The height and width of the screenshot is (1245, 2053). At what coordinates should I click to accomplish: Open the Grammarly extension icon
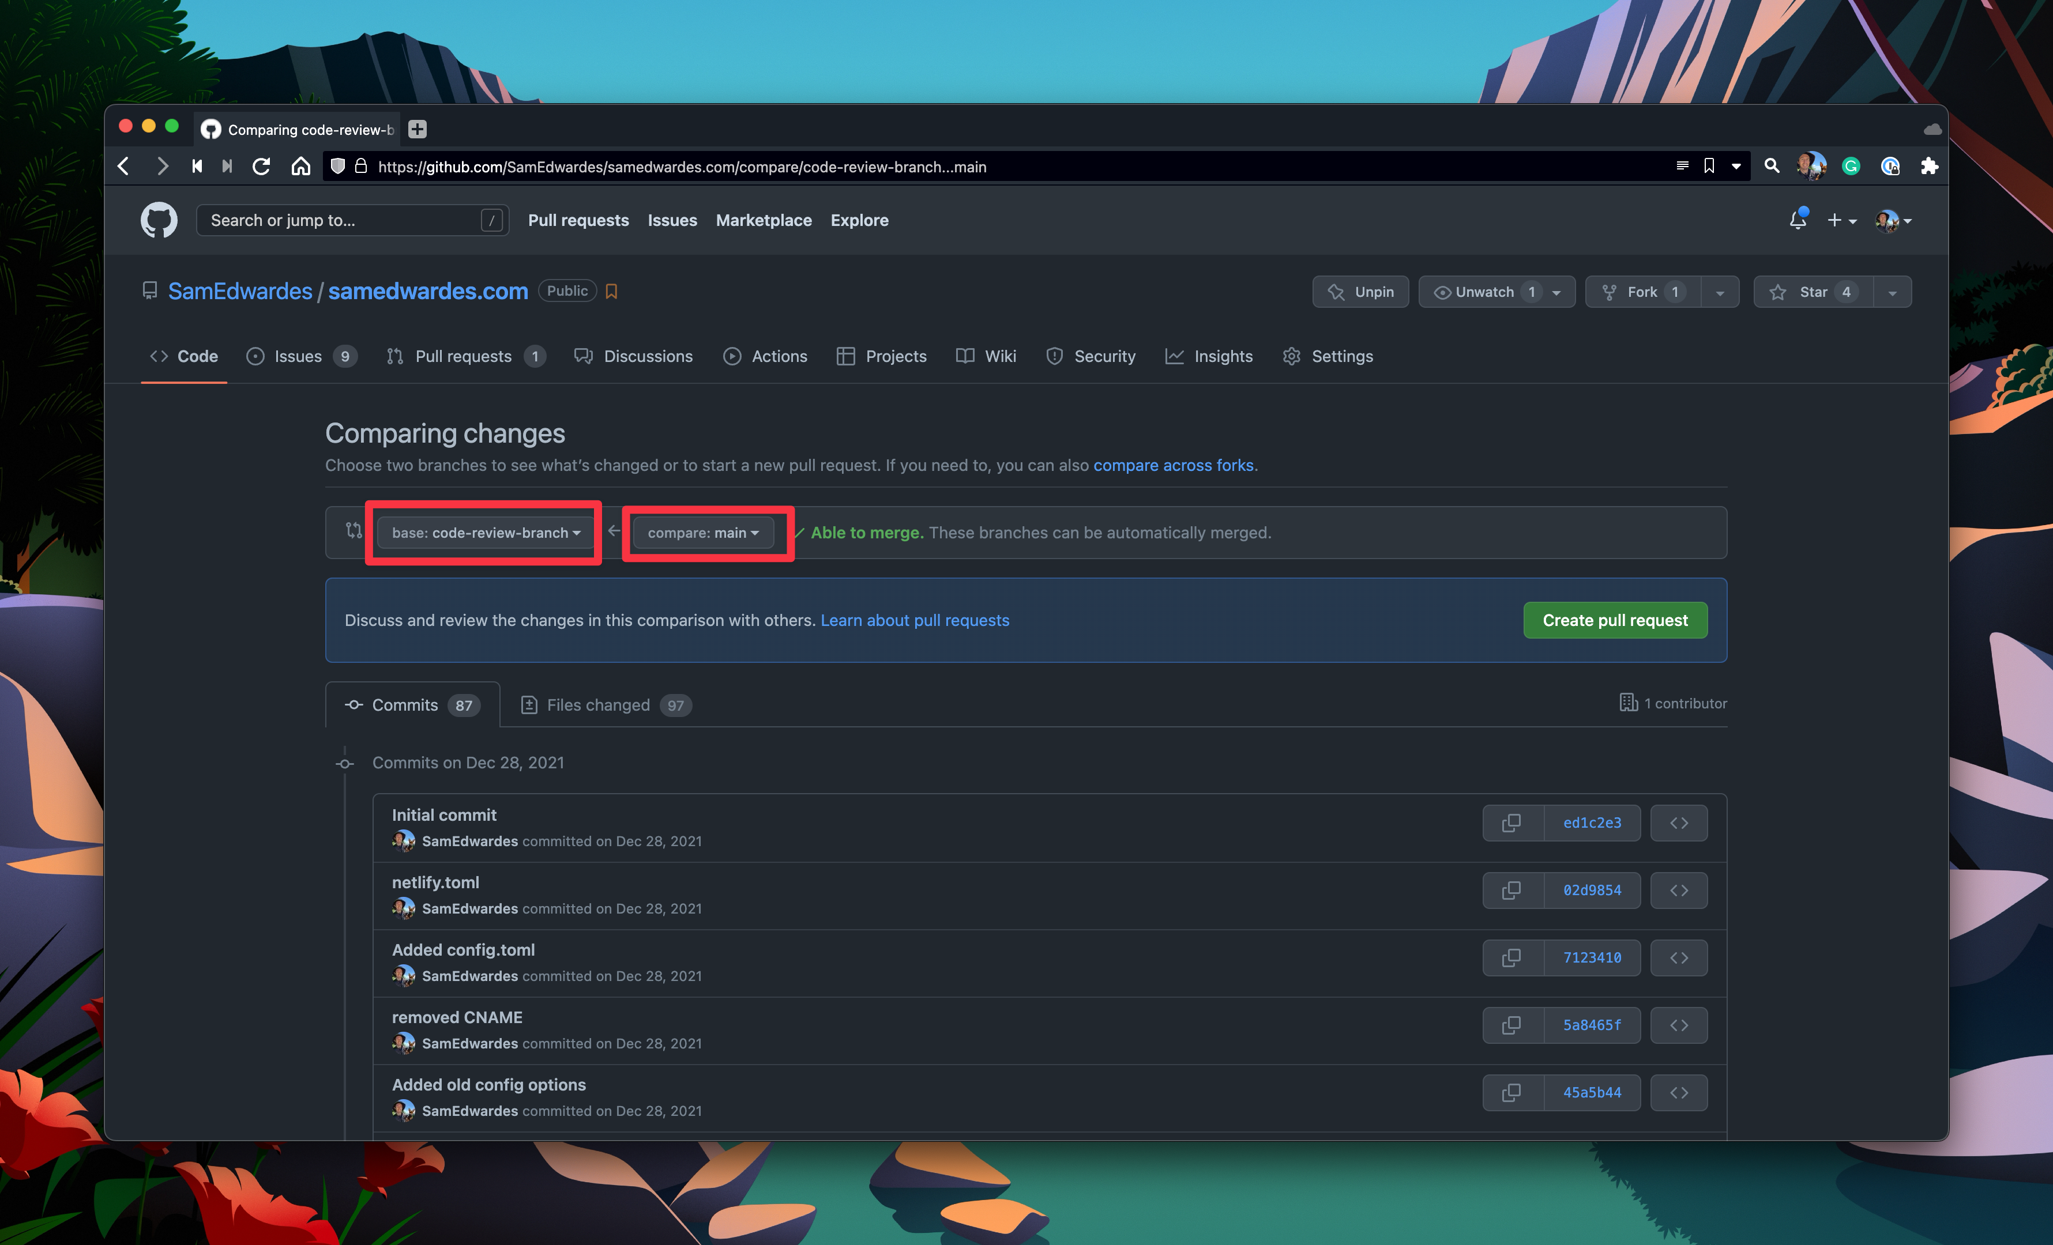(1851, 167)
